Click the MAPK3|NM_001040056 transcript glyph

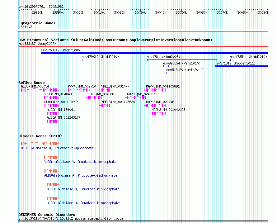pyautogui.click(x=157, y=113)
